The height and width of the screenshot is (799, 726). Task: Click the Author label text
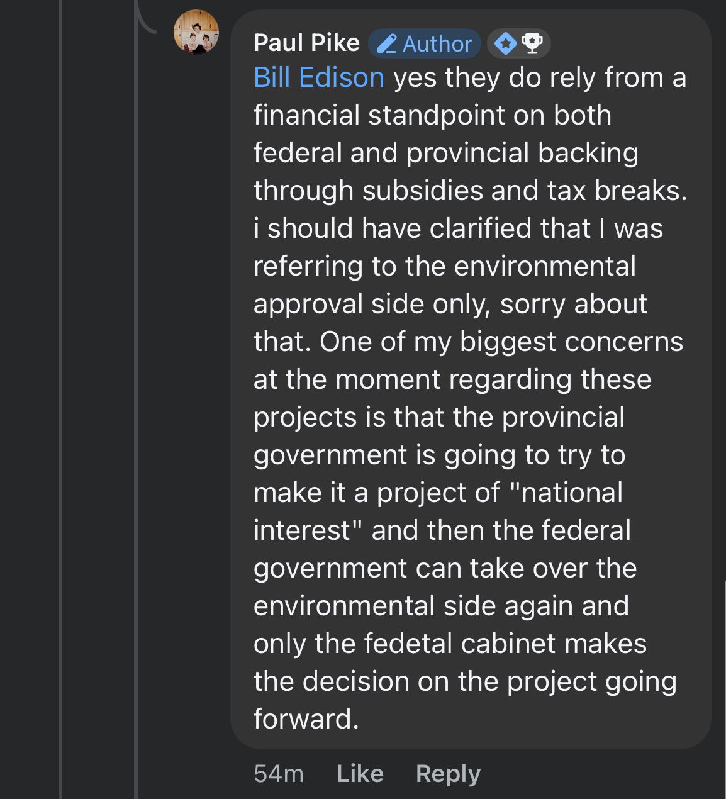[437, 44]
